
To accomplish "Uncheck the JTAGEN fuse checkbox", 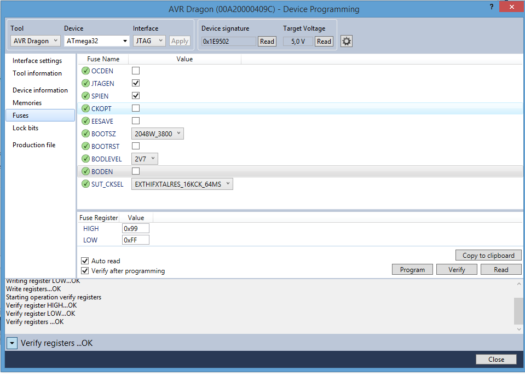I will pos(136,83).
